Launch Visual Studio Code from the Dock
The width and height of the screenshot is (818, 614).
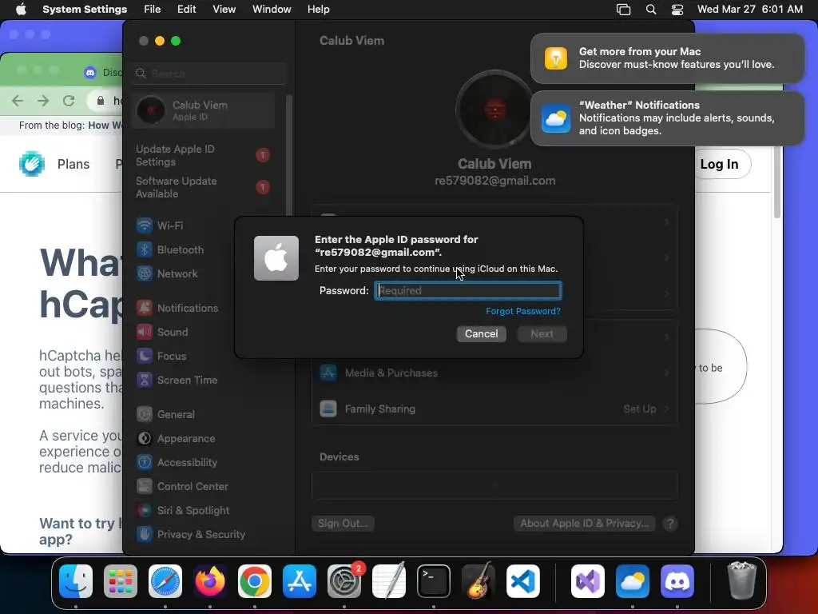(x=523, y=581)
